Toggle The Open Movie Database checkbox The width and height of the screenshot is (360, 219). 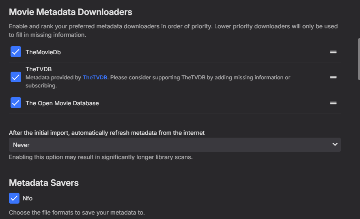tap(16, 103)
